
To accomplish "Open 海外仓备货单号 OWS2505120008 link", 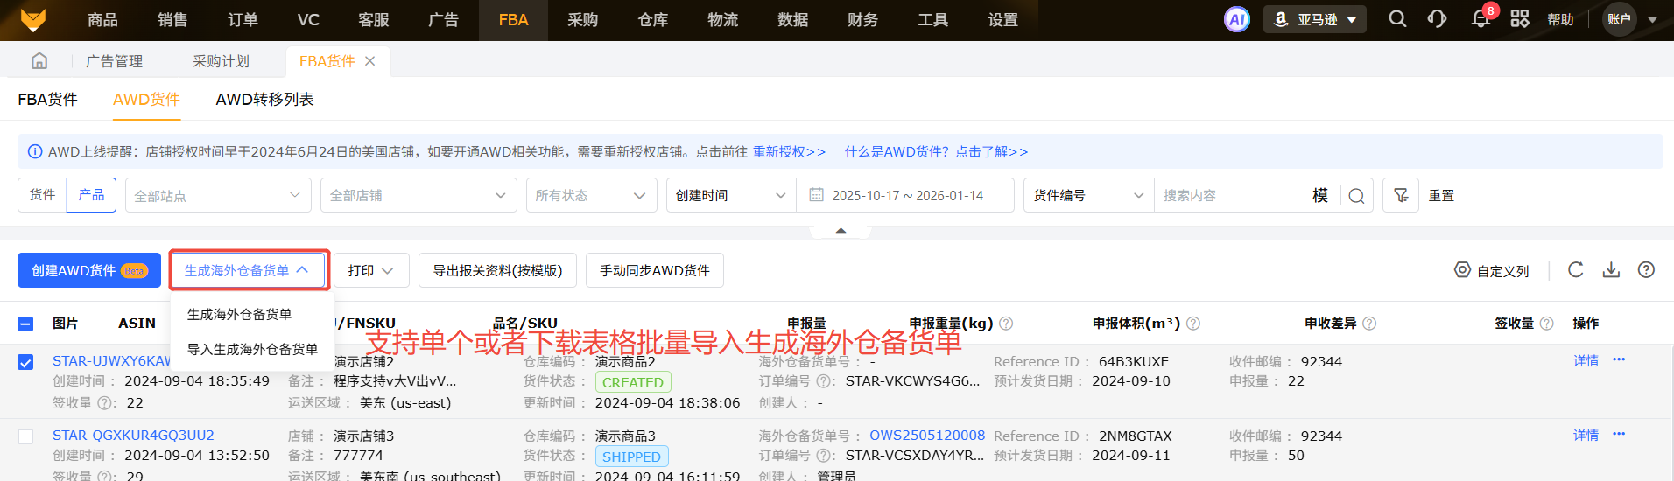I will (x=927, y=435).
